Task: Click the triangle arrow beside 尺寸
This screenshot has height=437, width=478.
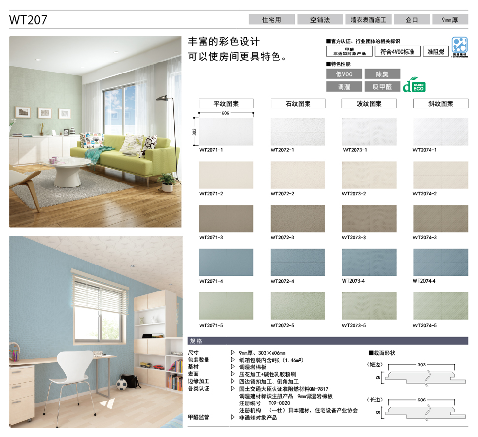Action: point(233,353)
